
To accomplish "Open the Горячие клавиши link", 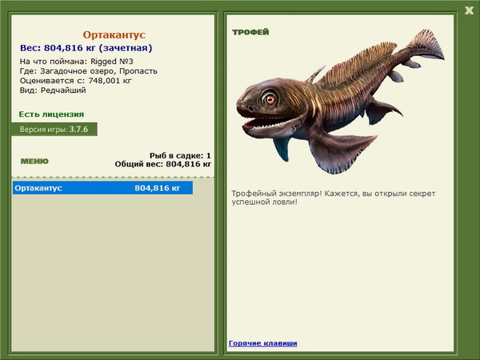I will [263, 343].
